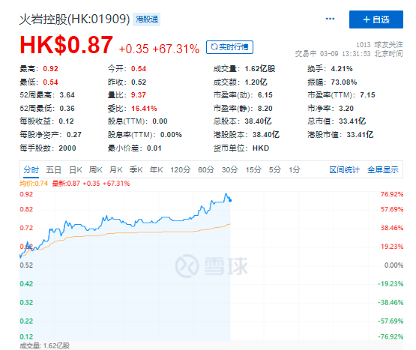This screenshot has height=350, width=416.
Task: Switch to the 月K chart tab
Action: click(x=116, y=170)
